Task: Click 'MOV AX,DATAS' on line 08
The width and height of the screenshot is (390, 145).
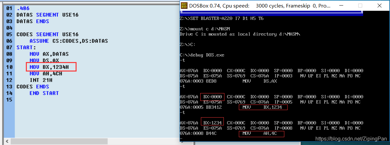Action: tap(49, 54)
